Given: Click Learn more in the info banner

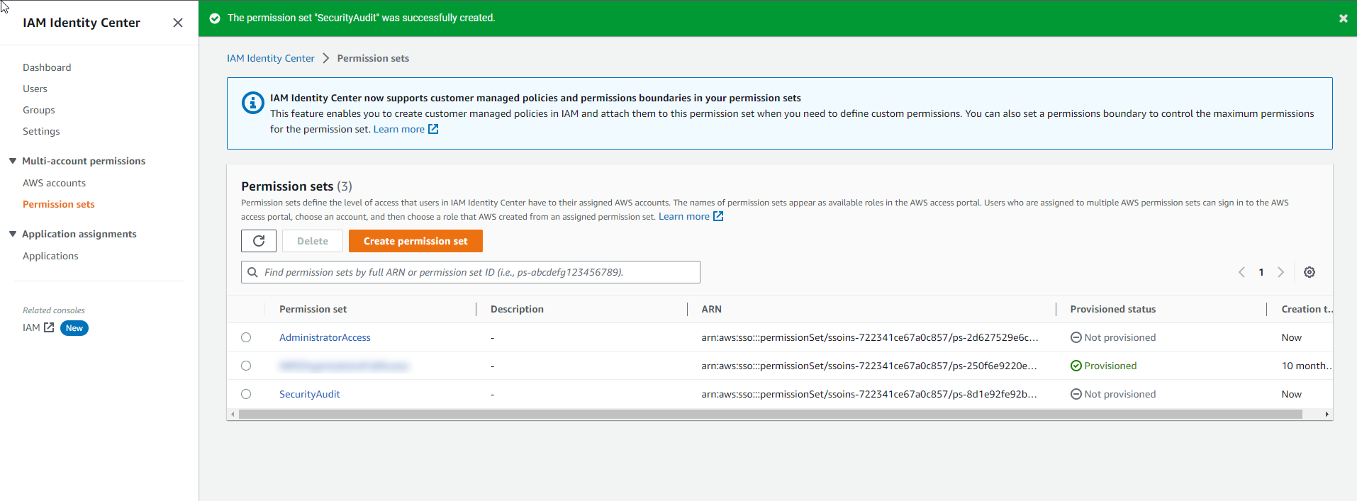Looking at the screenshot, I should pyautogui.click(x=399, y=129).
